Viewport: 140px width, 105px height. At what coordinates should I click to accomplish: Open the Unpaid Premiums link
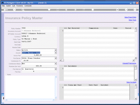point(129,63)
